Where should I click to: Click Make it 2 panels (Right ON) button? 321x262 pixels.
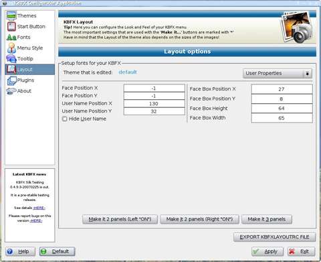click(x=199, y=219)
